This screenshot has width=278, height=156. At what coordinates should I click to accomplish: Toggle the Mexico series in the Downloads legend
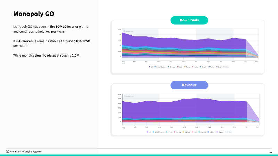(x=195, y=67)
